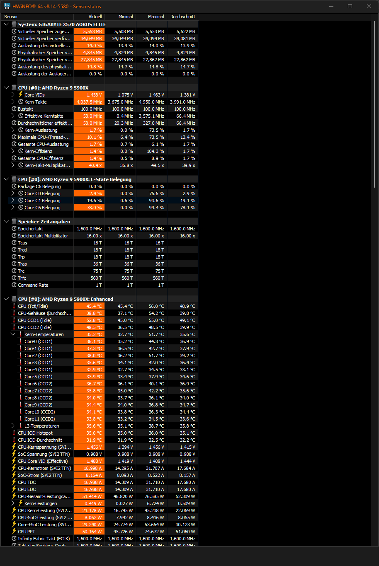Expand the Kern-Takt-Multiplikator row
This screenshot has width=379, height=566.
point(13,165)
